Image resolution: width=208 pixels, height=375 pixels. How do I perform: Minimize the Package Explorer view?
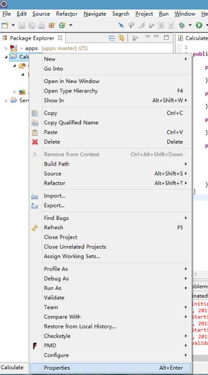(157, 37)
